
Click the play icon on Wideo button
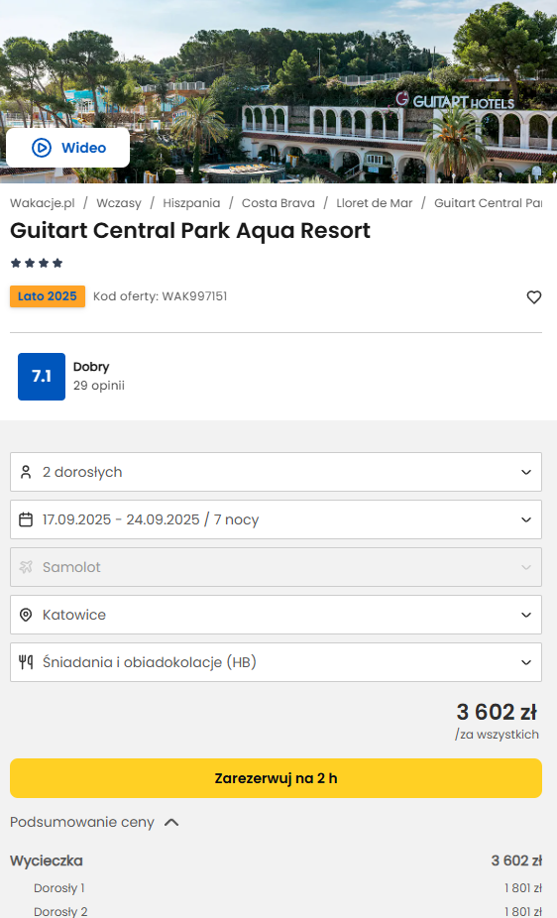42,148
